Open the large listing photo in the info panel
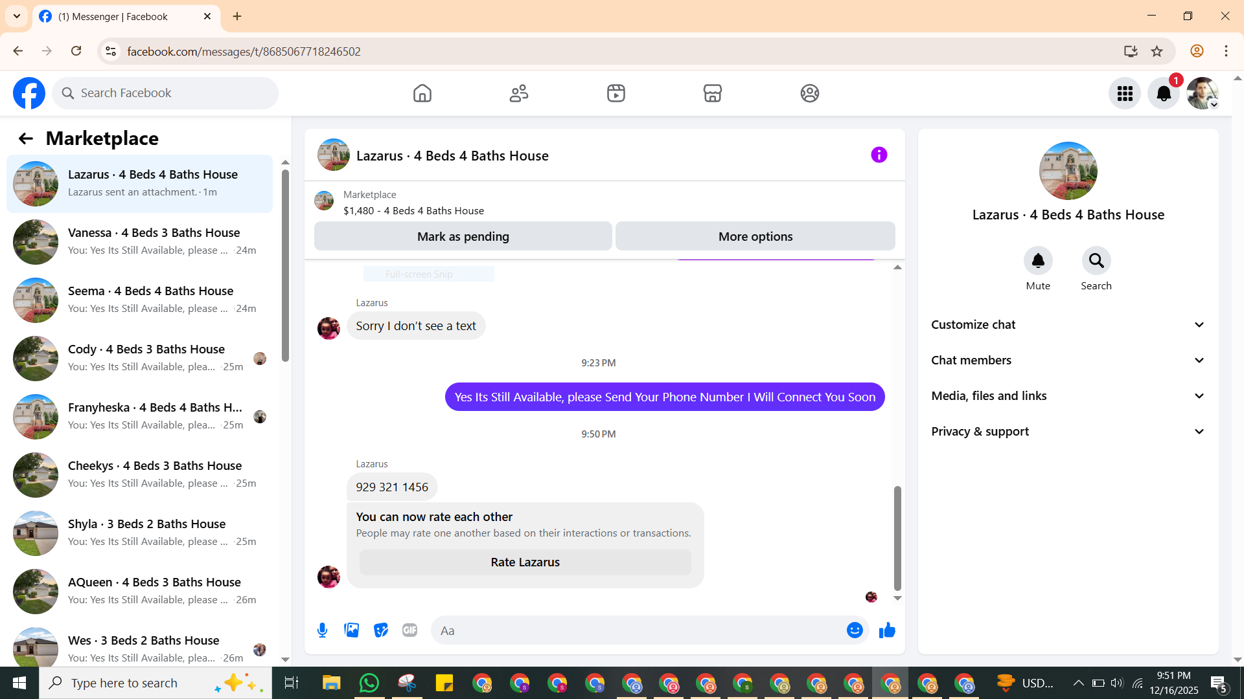This screenshot has height=699, width=1244. 1068,171
